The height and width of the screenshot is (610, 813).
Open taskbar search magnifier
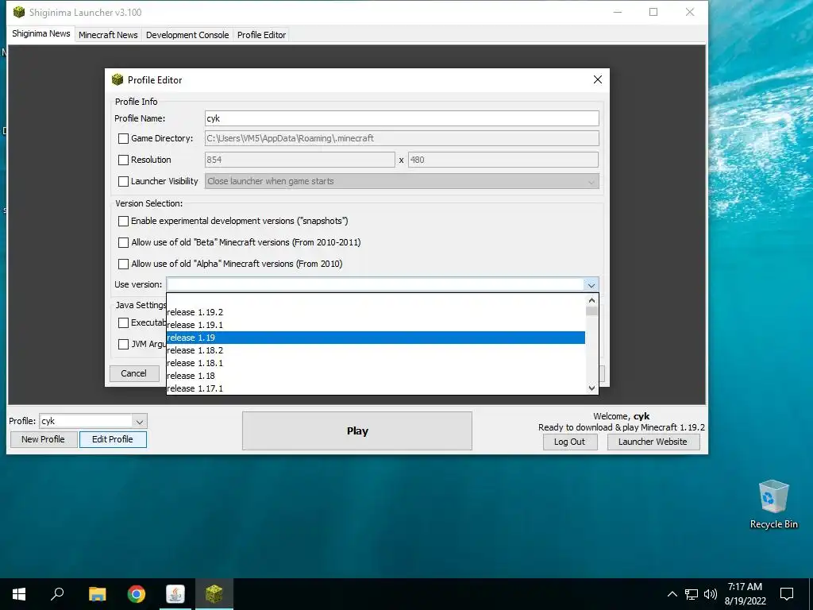point(57,594)
